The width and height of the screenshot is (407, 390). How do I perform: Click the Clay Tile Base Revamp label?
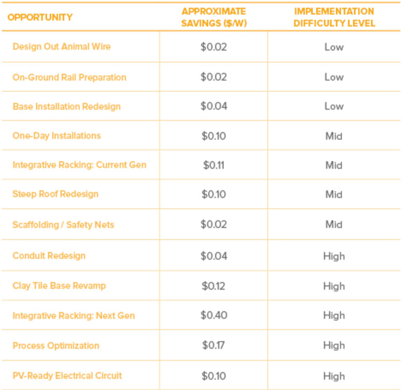(x=59, y=286)
